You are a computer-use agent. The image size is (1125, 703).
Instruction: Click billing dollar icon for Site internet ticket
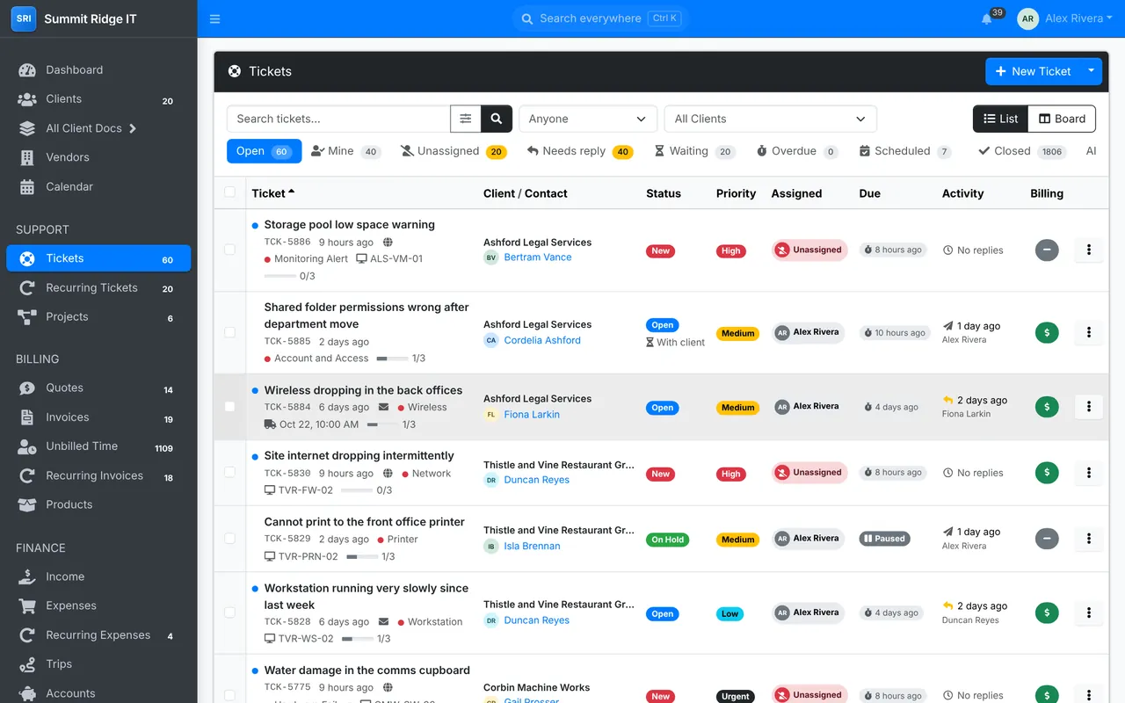(1046, 473)
